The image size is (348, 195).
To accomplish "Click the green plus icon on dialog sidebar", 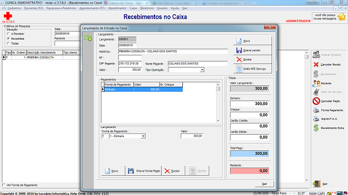I will pos(88,38).
